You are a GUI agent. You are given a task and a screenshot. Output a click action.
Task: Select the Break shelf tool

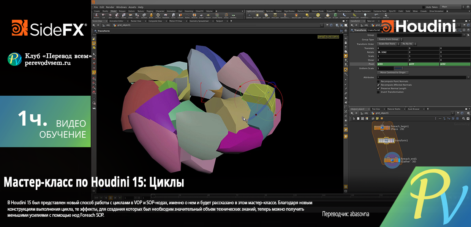tap(151, 15)
